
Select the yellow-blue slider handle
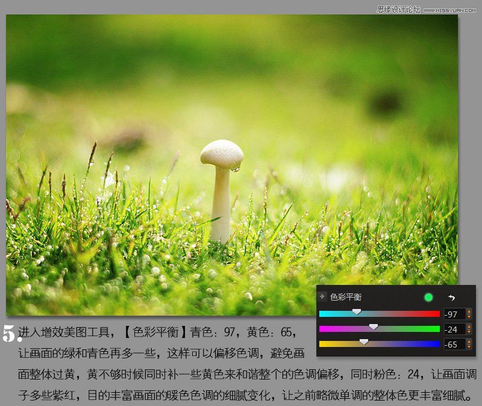coord(364,342)
